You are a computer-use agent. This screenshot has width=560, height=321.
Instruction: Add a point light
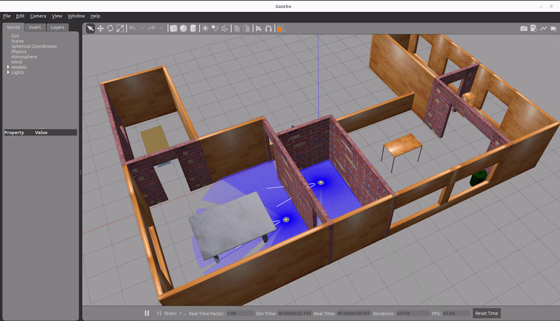click(205, 28)
